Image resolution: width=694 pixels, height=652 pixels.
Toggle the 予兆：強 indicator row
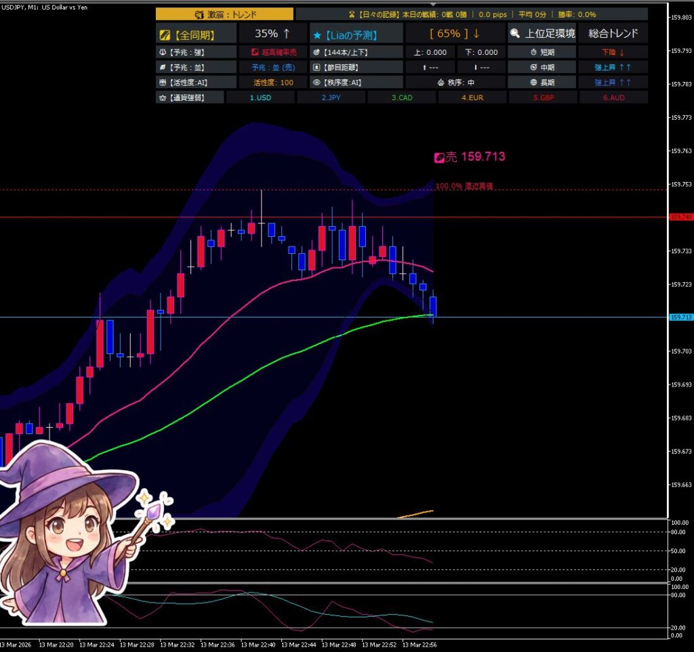tap(196, 52)
